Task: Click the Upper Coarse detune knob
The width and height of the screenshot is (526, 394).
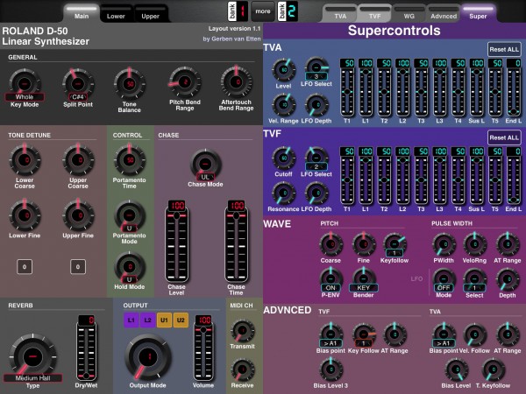Action: tap(78, 160)
